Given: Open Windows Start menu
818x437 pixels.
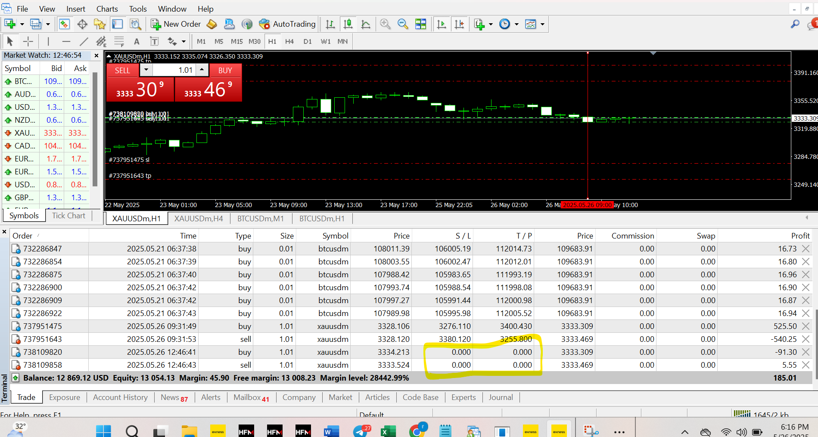Looking at the screenshot, I should (103, 431).
